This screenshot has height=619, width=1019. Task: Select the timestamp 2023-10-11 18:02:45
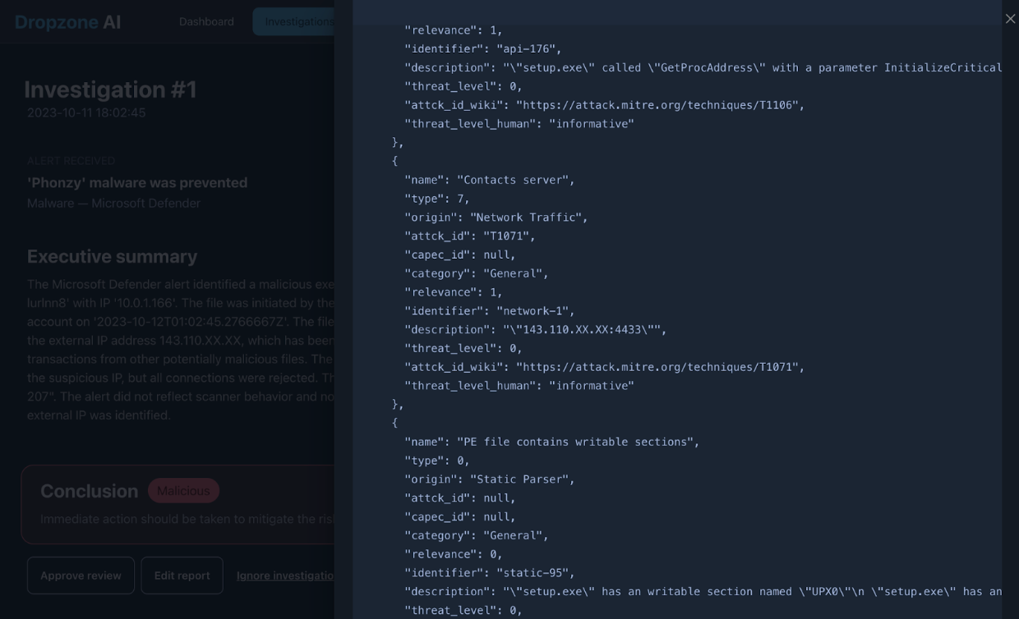pyautogui.click(x=86, y=113)
